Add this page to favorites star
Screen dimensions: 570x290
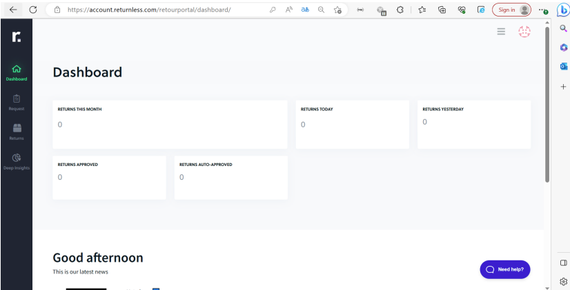point(337,10)
